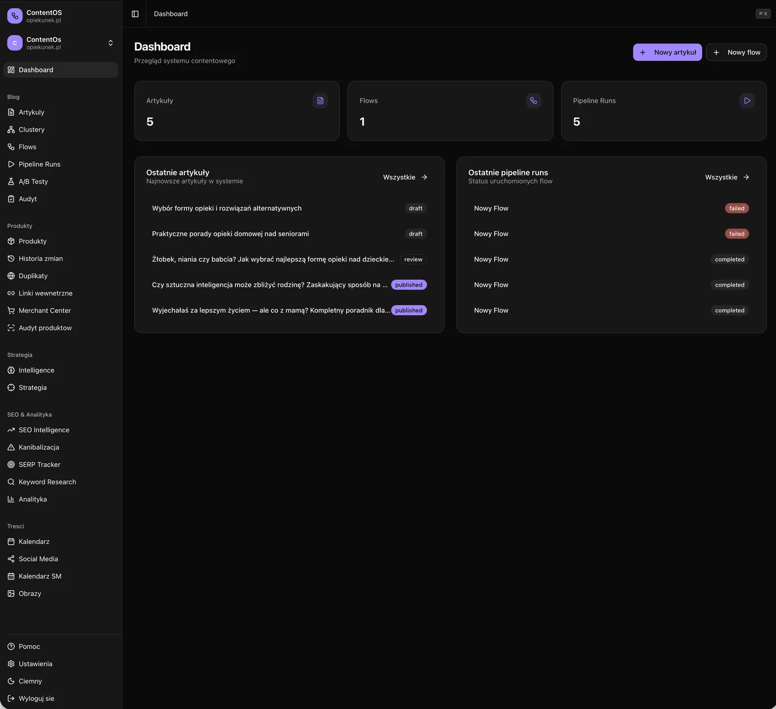Click the ContentOS logo icon
The width and height of the screenshot is (776, 709).
coord(15,16)
